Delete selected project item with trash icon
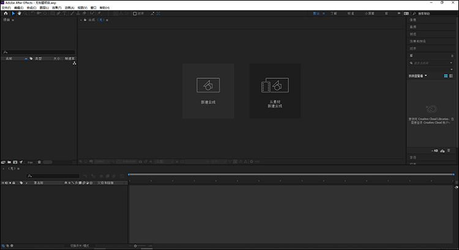Image resolution: width=459 pixels, height=250 pixels. (39, 162)
